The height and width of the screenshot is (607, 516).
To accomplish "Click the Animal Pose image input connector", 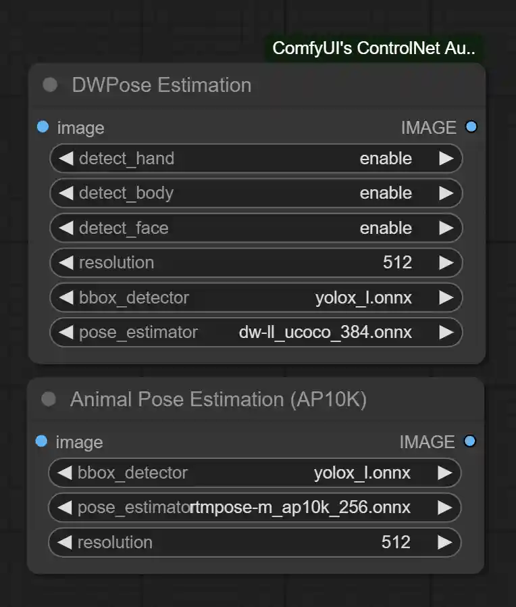I will (x=42, y=441).
